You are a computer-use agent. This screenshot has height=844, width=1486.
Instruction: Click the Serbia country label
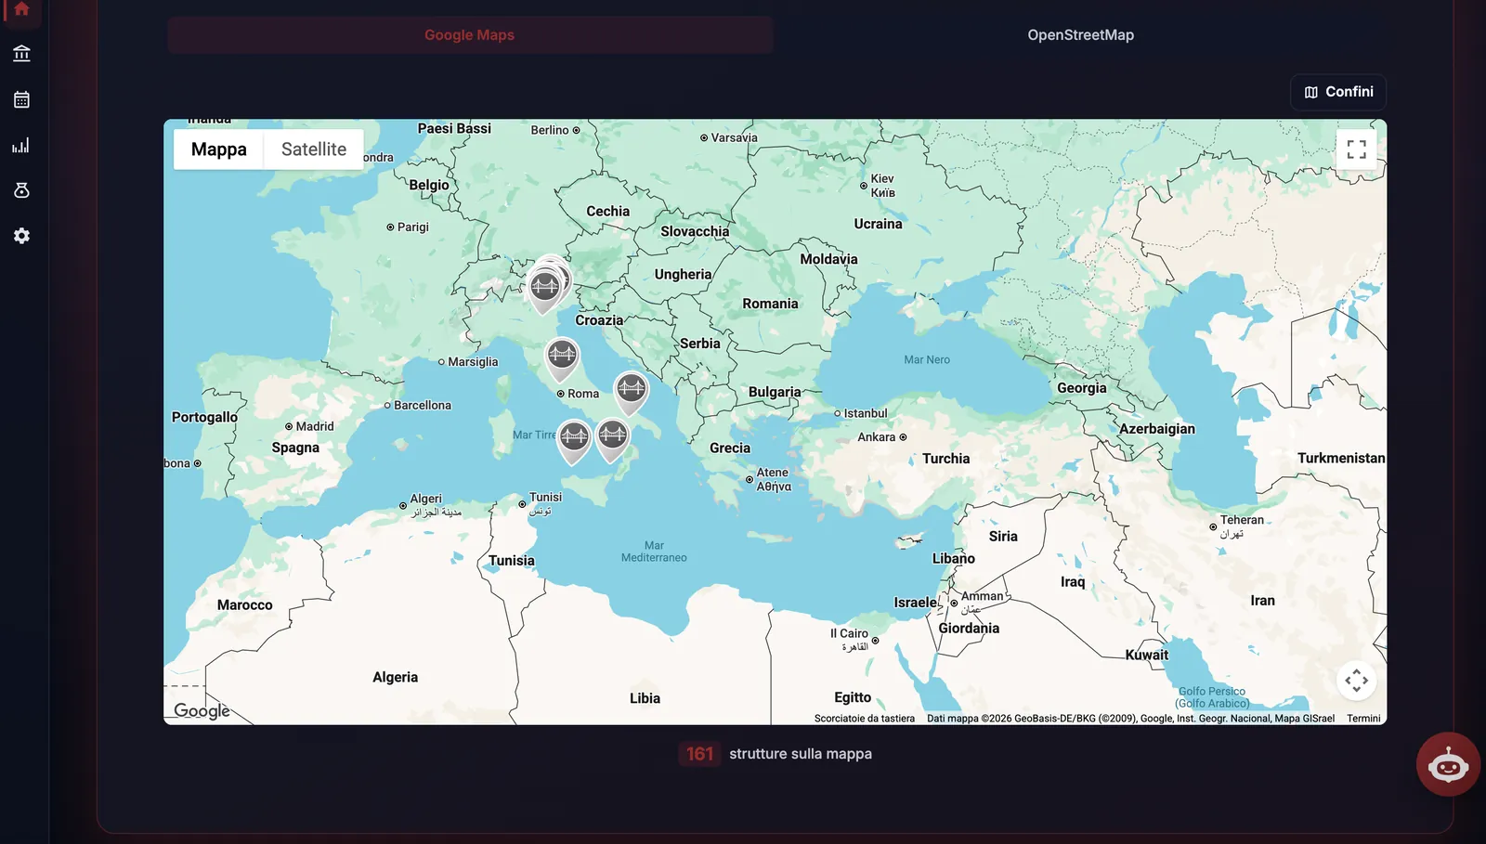click(699, 344)
